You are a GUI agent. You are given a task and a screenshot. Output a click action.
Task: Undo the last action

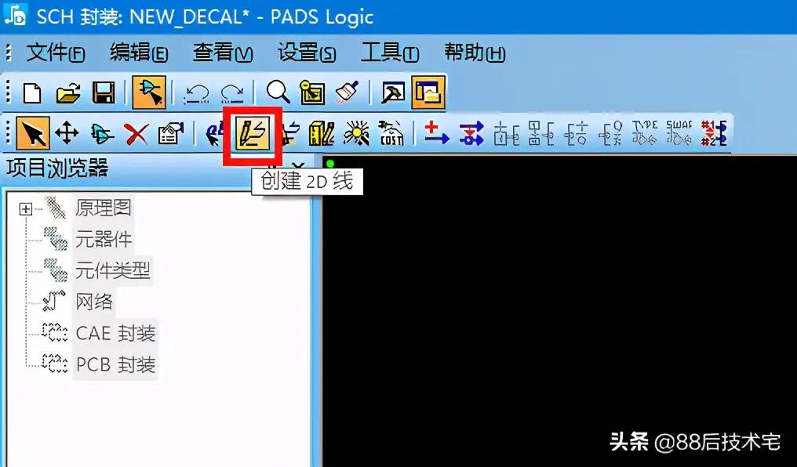click(x=197, y=93)
